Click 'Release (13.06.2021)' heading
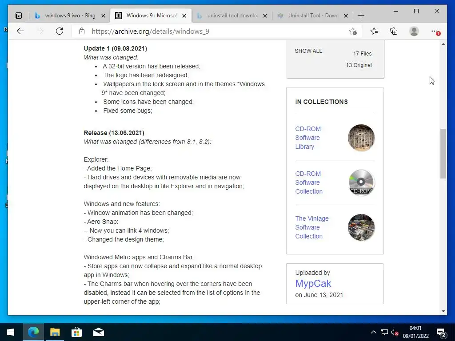Image resolution: width=455 pixels, height=341 pixels. coord(114,133)
